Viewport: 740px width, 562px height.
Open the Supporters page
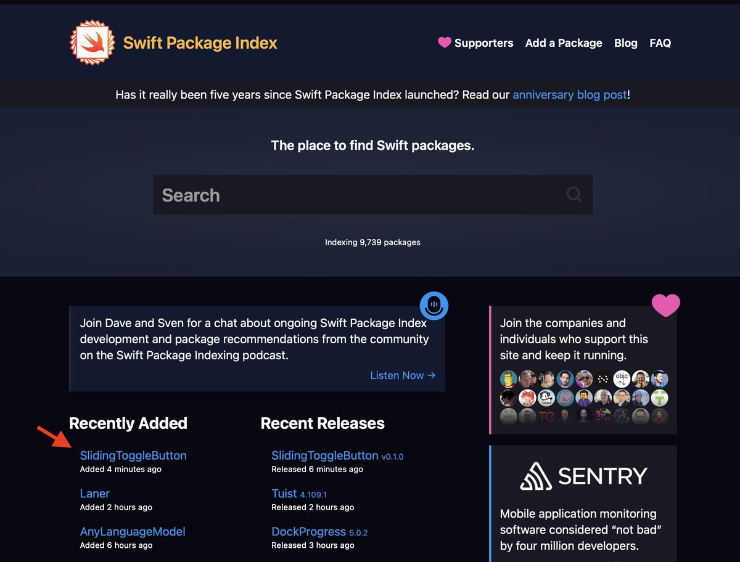point(483,43)
